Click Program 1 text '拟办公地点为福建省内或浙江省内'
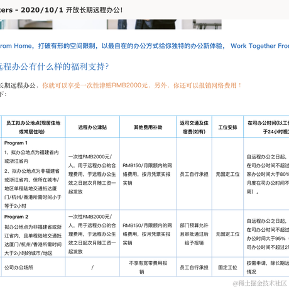This screenshot has height=289, width=289. click(31, 156)
